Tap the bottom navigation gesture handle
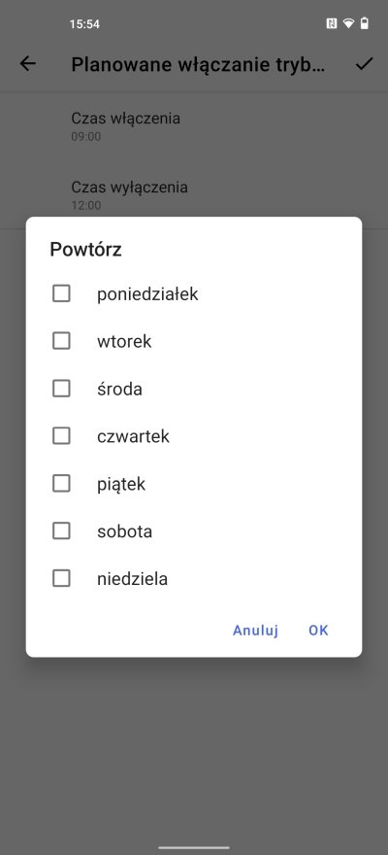Image resolution: width=388 pixels, height=855 pixels. (x=194, y=847)
